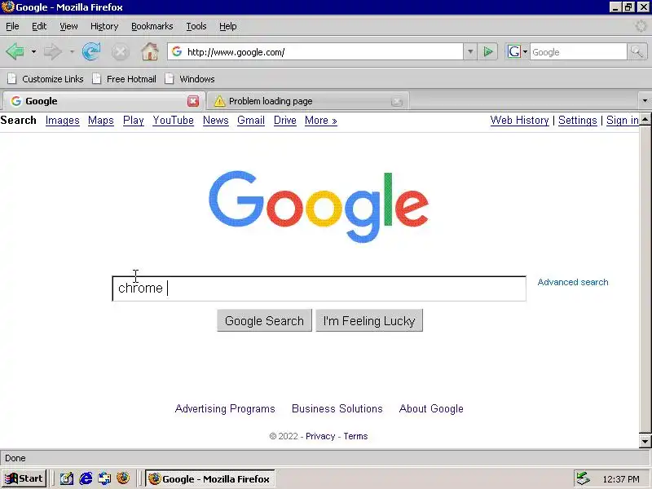Open the Play link
This screenshot has width=652, height=489.
pyautogui.click(x=134, y=121)
